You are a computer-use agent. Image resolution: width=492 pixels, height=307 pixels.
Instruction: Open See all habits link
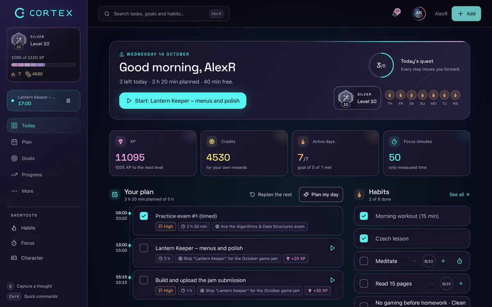point(460,194)
